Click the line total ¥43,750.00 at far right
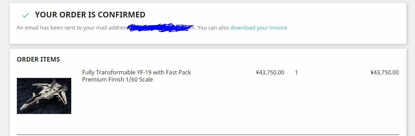Screen dimensions: 415x136 pos(384,72)
